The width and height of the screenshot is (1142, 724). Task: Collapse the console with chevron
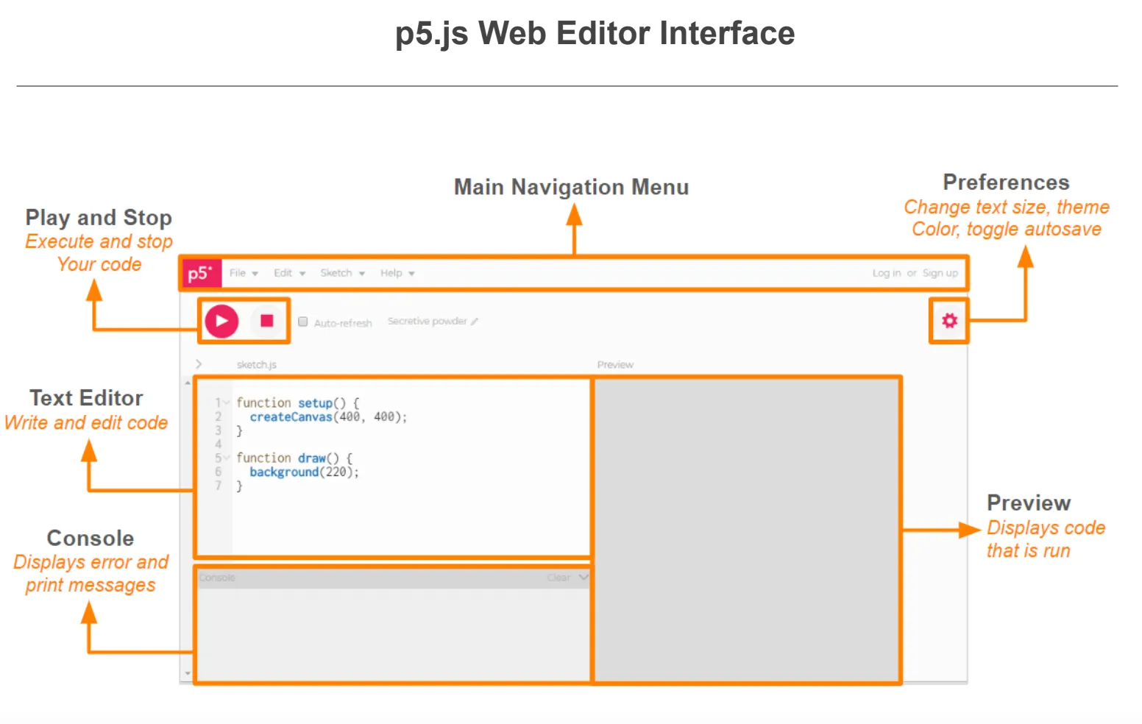pos(584,578)
